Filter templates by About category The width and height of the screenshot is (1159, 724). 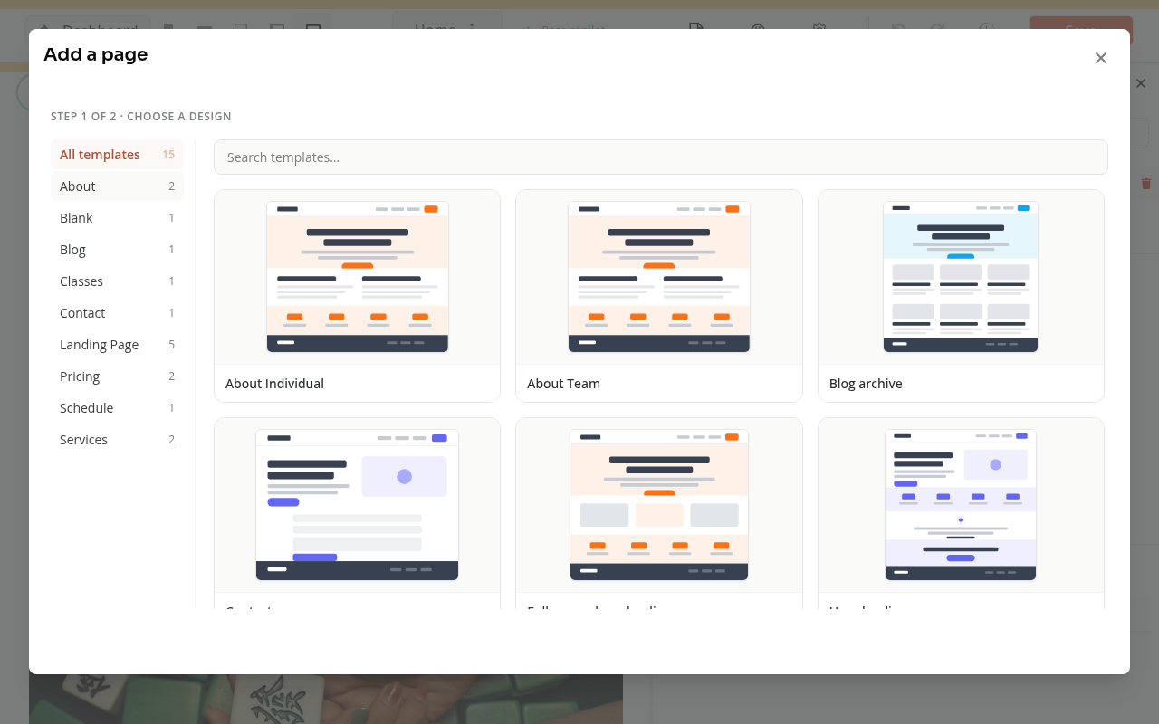117,186
